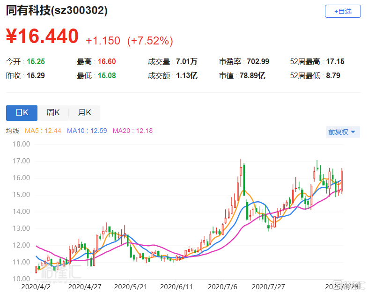Screen dimensions: 368x293
Task: Click the 昨收 value 15.29
Action: pyautogui.click(x=36, y=75)
